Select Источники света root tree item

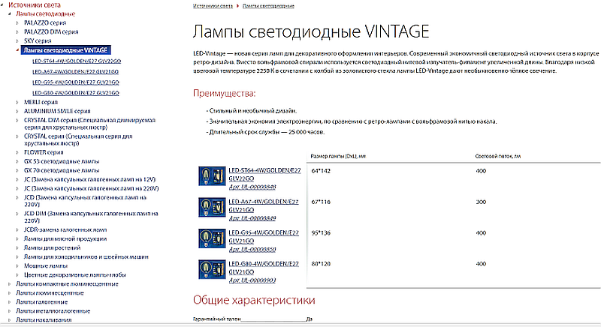click(x=35, y=5)
